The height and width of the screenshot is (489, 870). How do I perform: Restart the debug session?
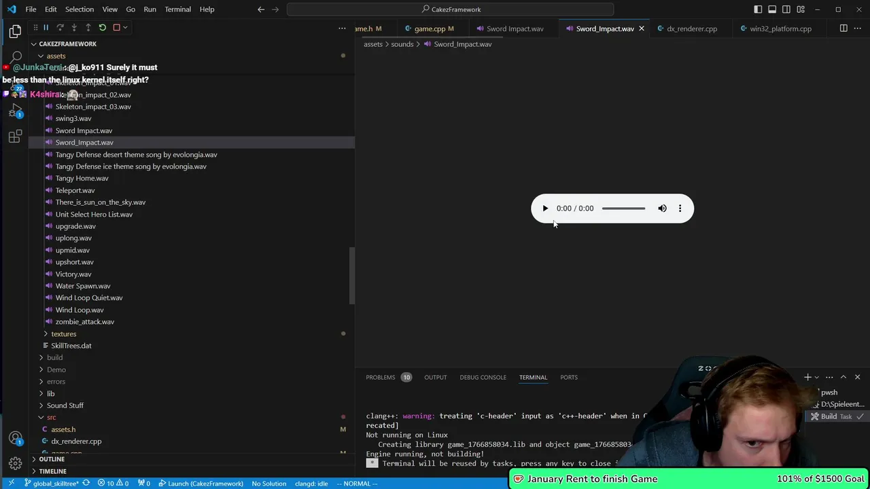tap(102, 27)
